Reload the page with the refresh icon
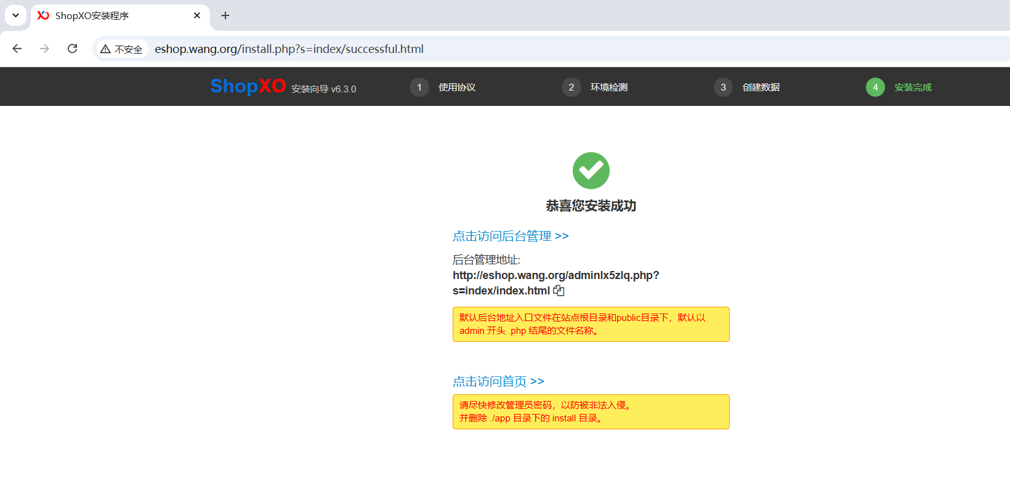 point(72,49)
